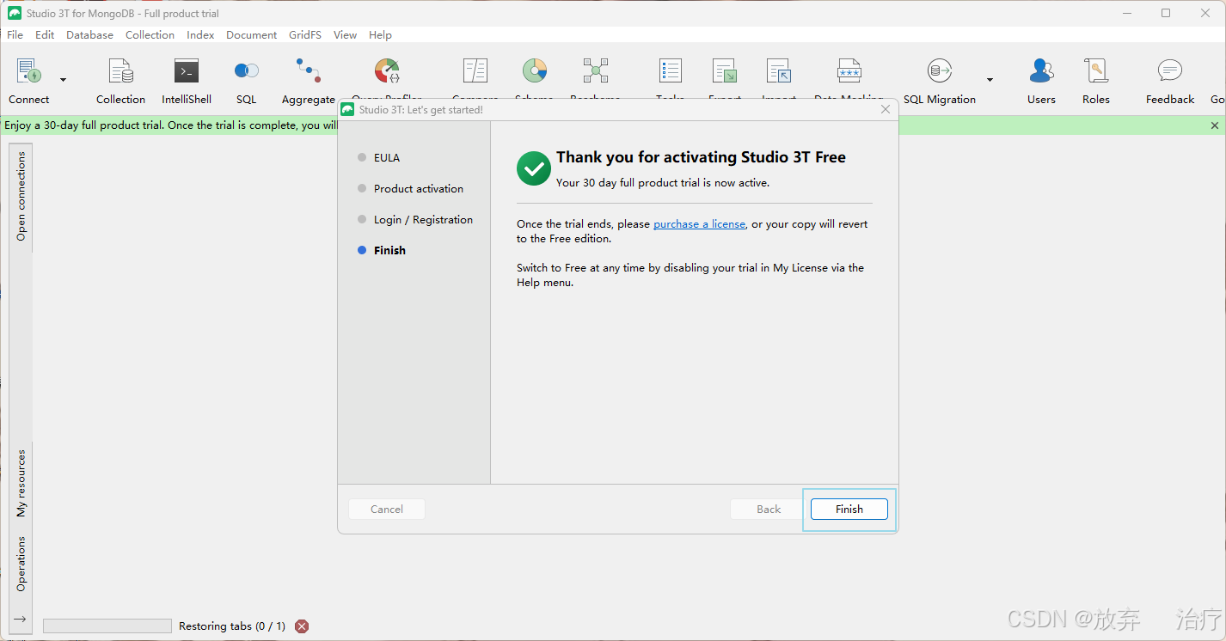Click the Connect toolbar icon
1226x641 pixels.
click(29, 72)
